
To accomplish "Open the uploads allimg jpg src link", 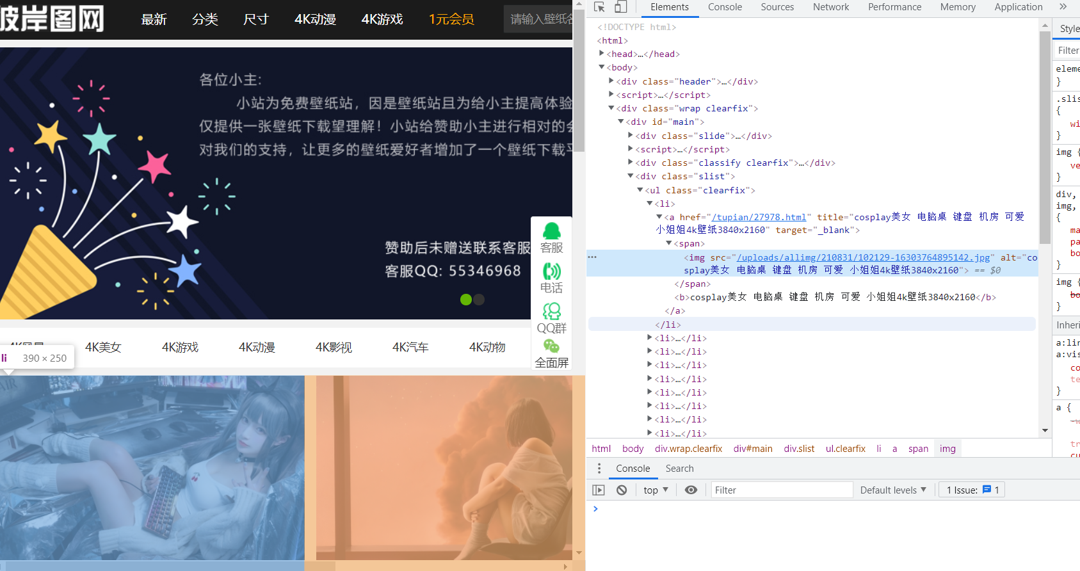I will [863, 257].
